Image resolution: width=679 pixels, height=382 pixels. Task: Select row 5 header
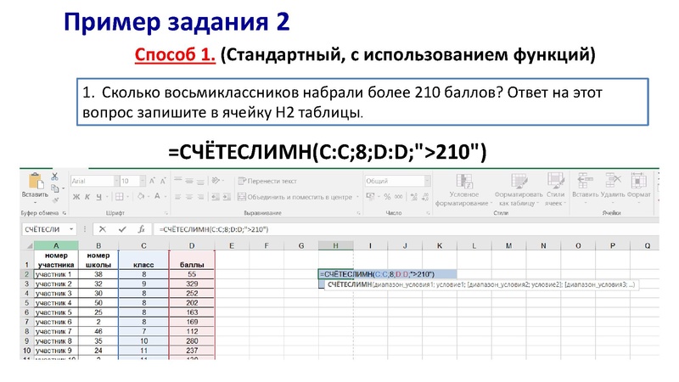point(27,303)
